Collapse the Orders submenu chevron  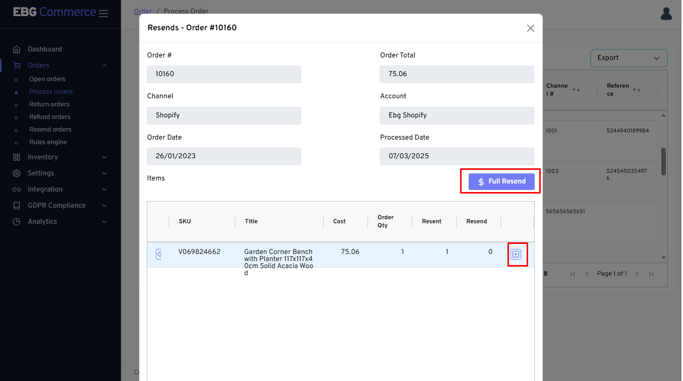(x=104, y=65)
